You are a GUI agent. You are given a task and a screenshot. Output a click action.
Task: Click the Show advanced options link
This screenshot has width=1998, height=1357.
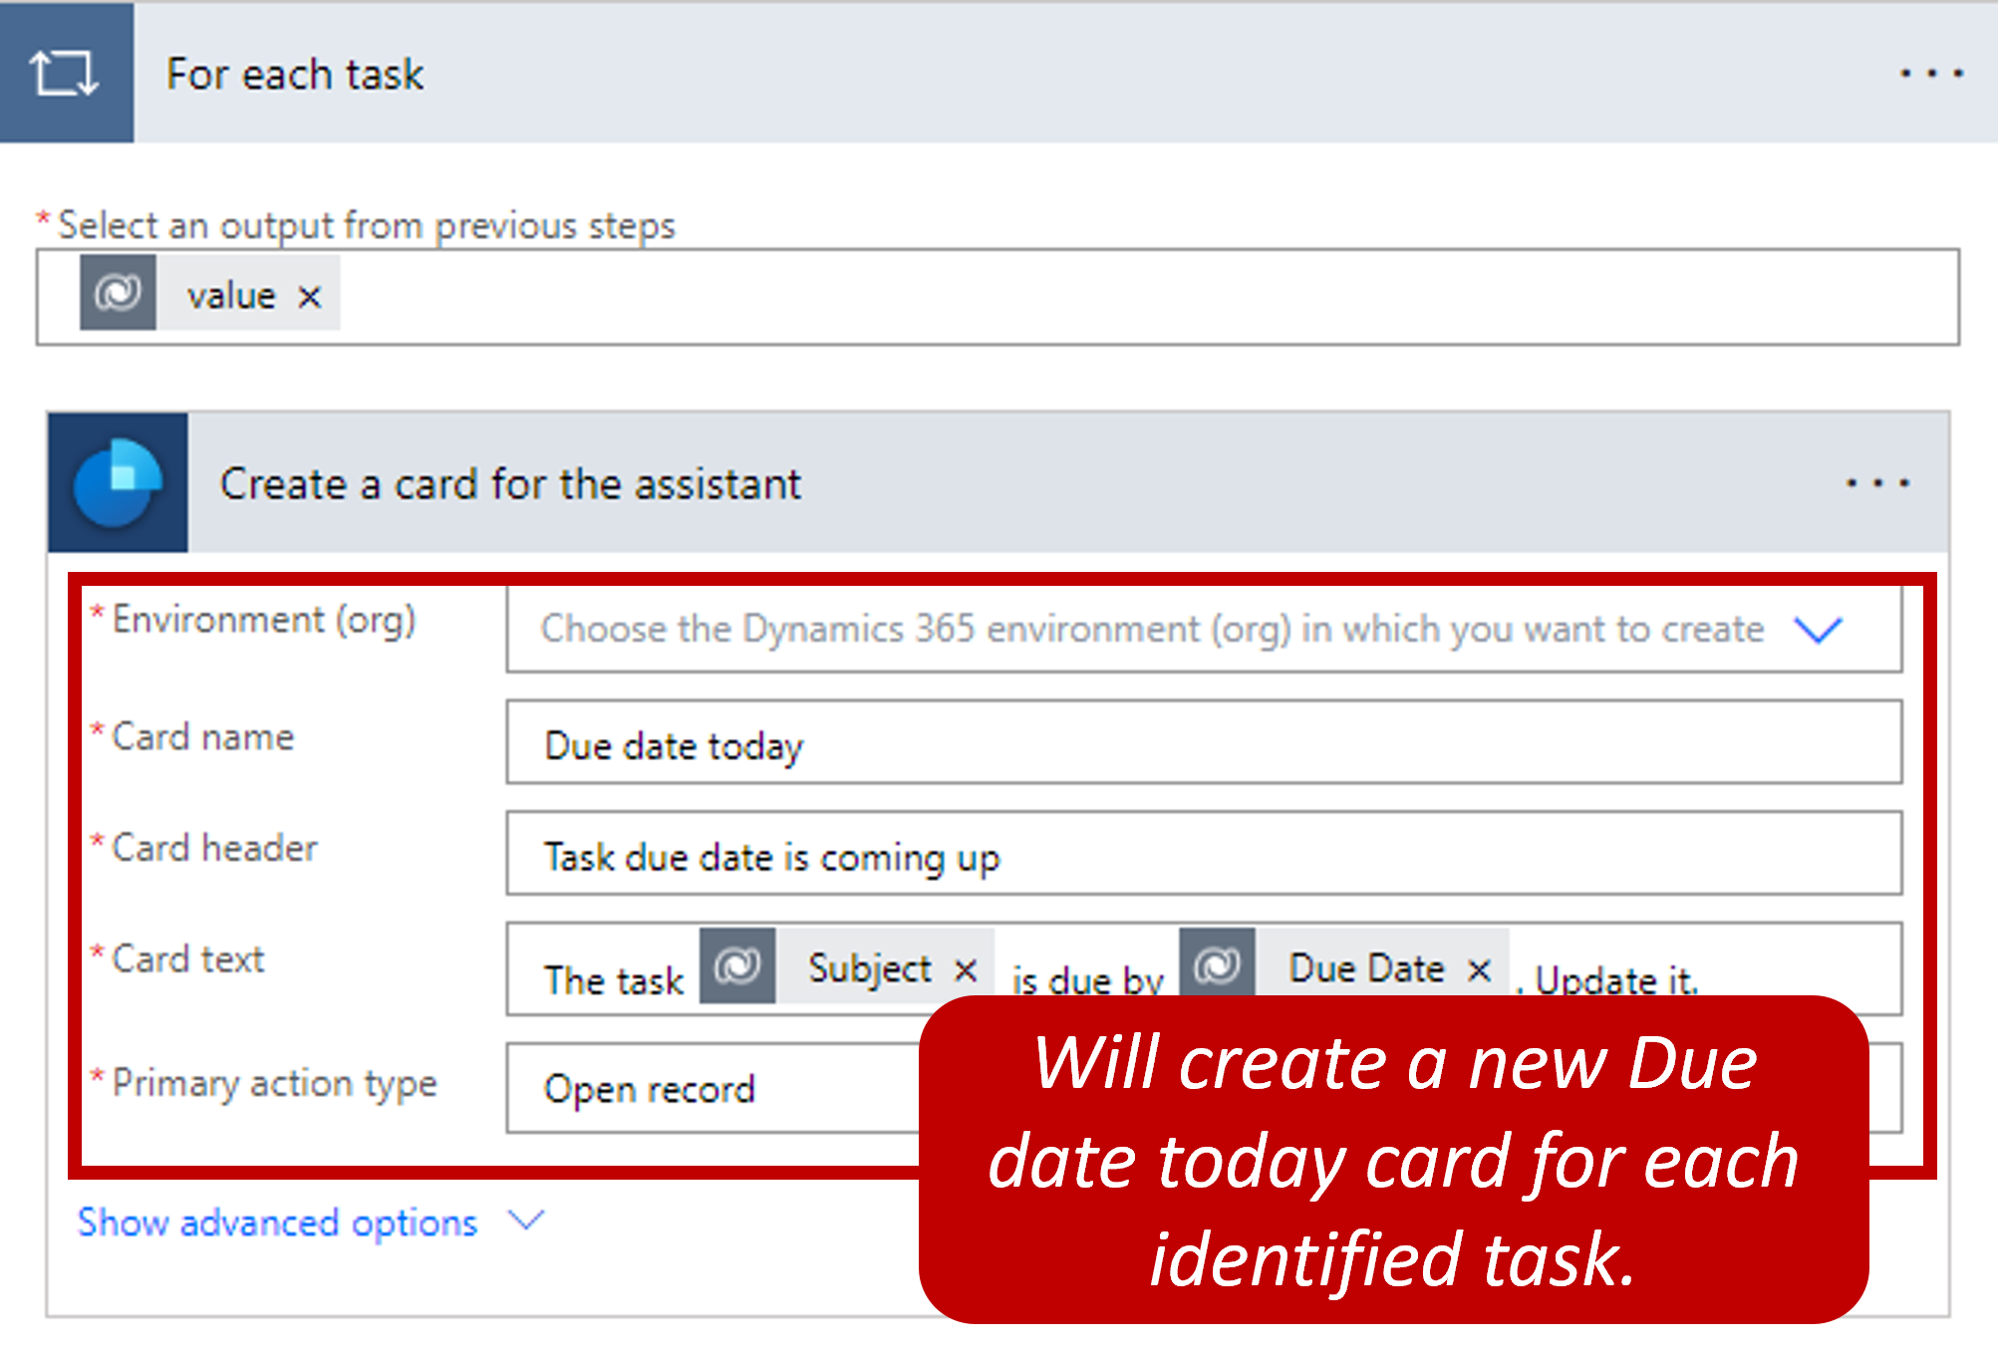click(x=278, y=1222)
